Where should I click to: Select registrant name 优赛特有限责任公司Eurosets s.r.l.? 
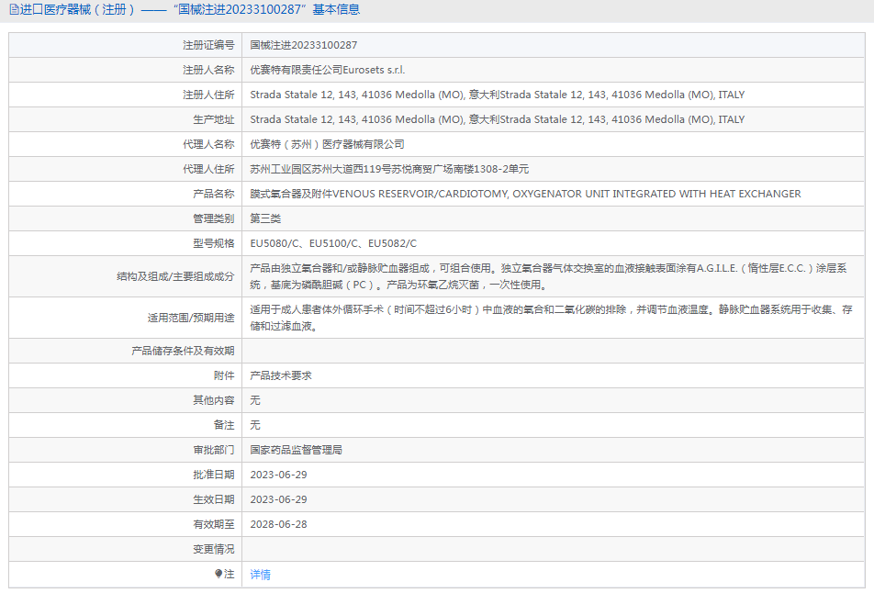coord(327,70)
